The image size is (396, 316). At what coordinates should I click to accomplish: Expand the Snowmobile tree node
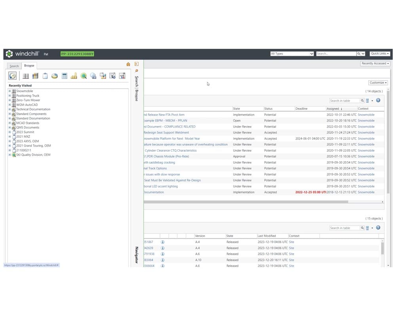click(x=9, y=91)
